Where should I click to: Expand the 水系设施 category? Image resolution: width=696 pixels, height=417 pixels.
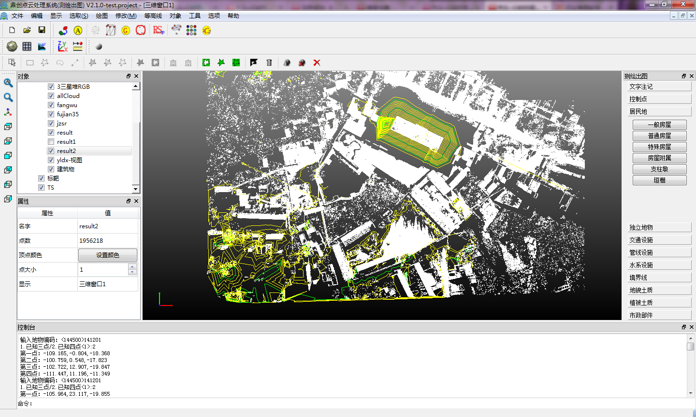tap(659, 265)
